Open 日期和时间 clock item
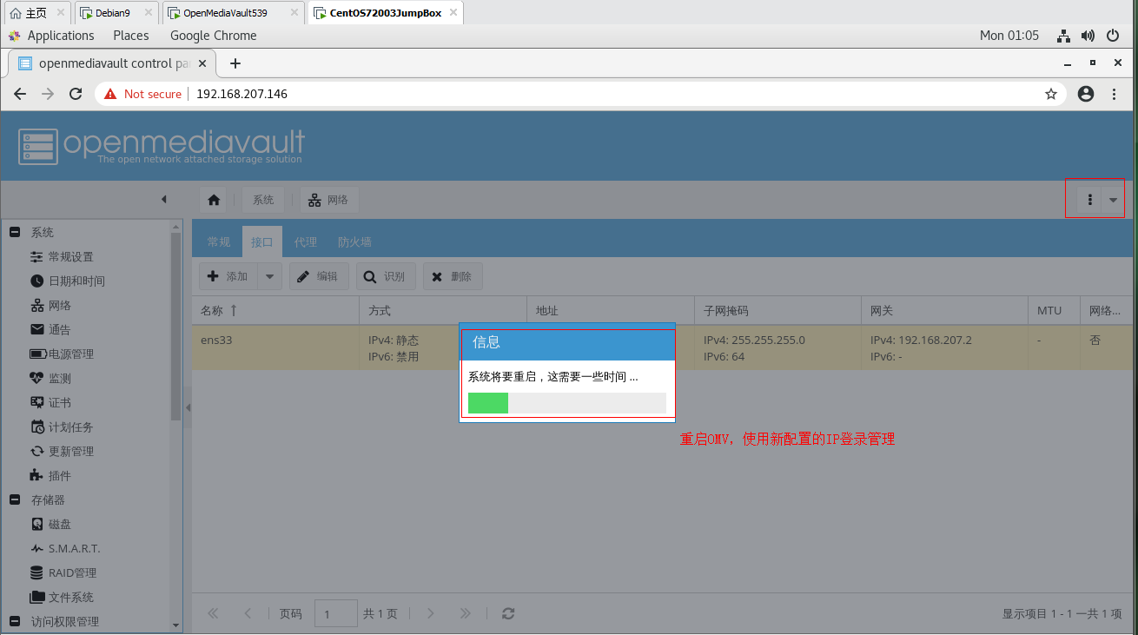Image resolution: width=1138 pixels, height=635 pixels. tap(67, 281)
